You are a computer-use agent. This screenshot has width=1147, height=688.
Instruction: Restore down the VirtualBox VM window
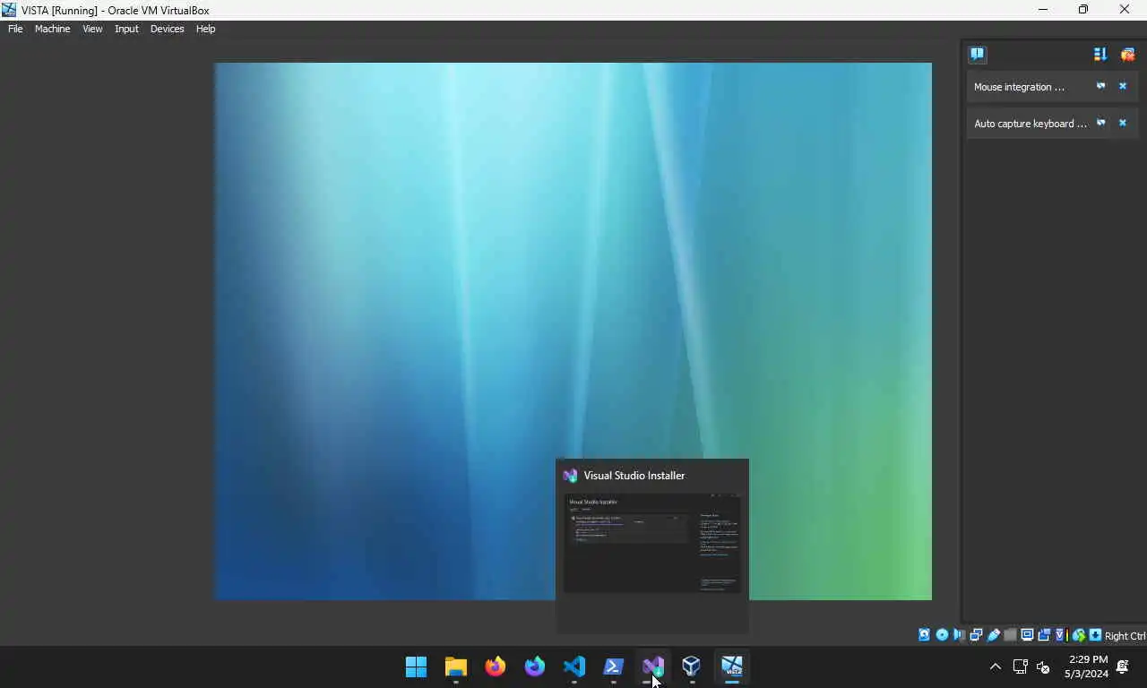1083,10
